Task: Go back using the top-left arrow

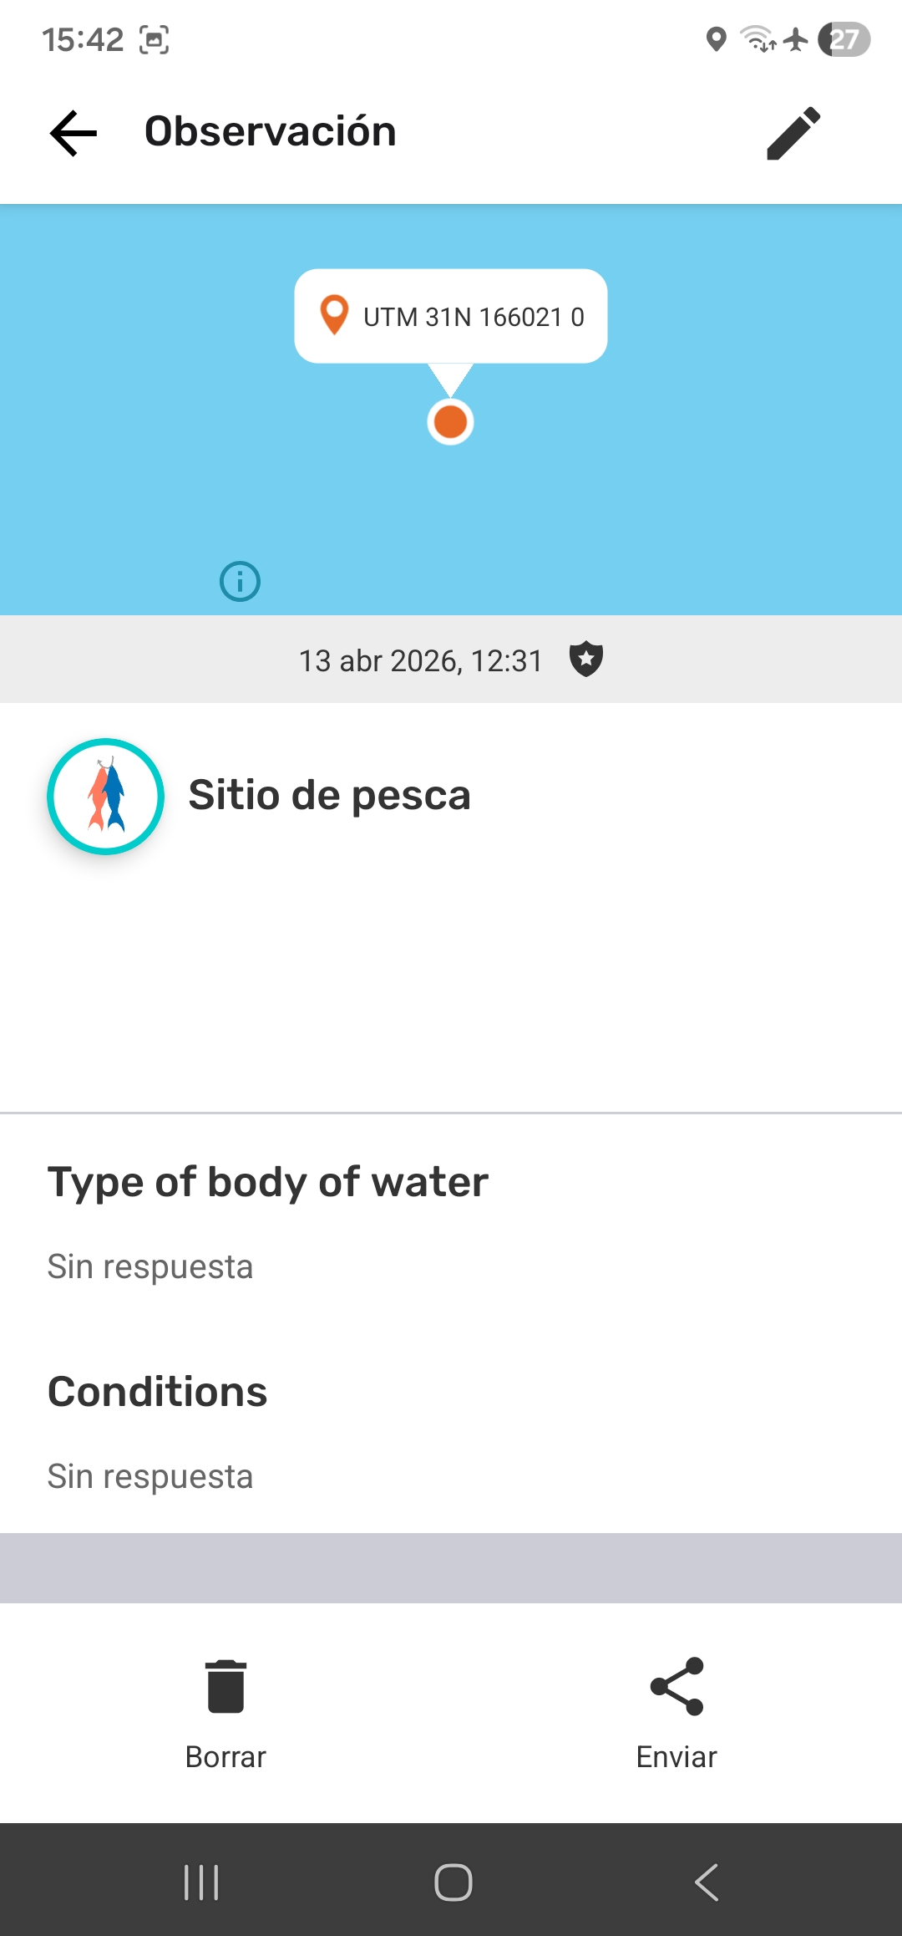Action: coord(73,132)
